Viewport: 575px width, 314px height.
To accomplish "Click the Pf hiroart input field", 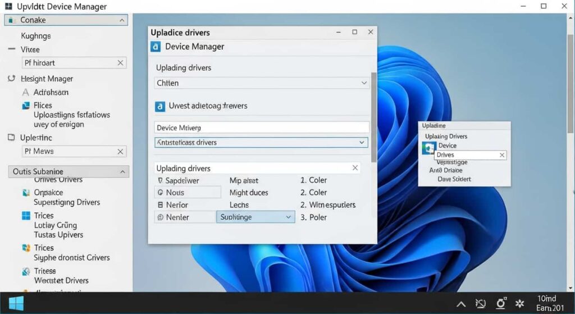I will click(74, 63).
